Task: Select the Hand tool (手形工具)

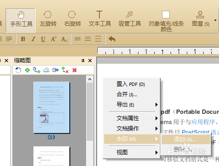Action: (21, 20)
